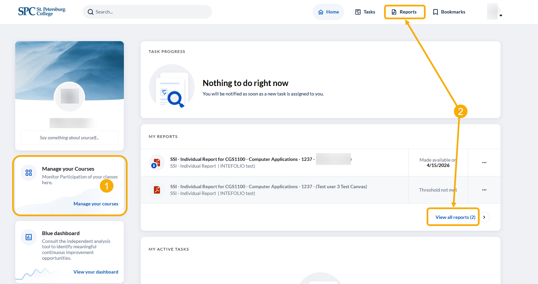Image resolution: width=538 pixels, height=284 pixels.
Task: Click the search magnifier icon
Action: coord(90,12)
